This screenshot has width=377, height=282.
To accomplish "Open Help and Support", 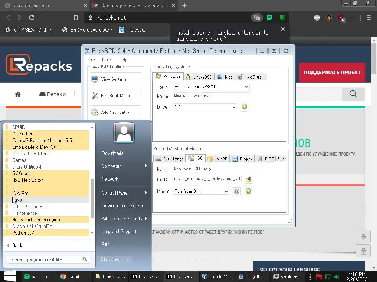I will click(119, 231).
